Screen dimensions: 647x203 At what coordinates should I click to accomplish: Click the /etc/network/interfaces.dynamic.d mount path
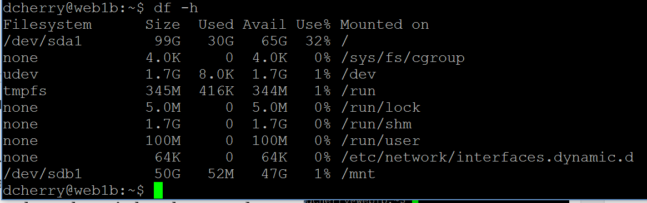pos(487,158)
